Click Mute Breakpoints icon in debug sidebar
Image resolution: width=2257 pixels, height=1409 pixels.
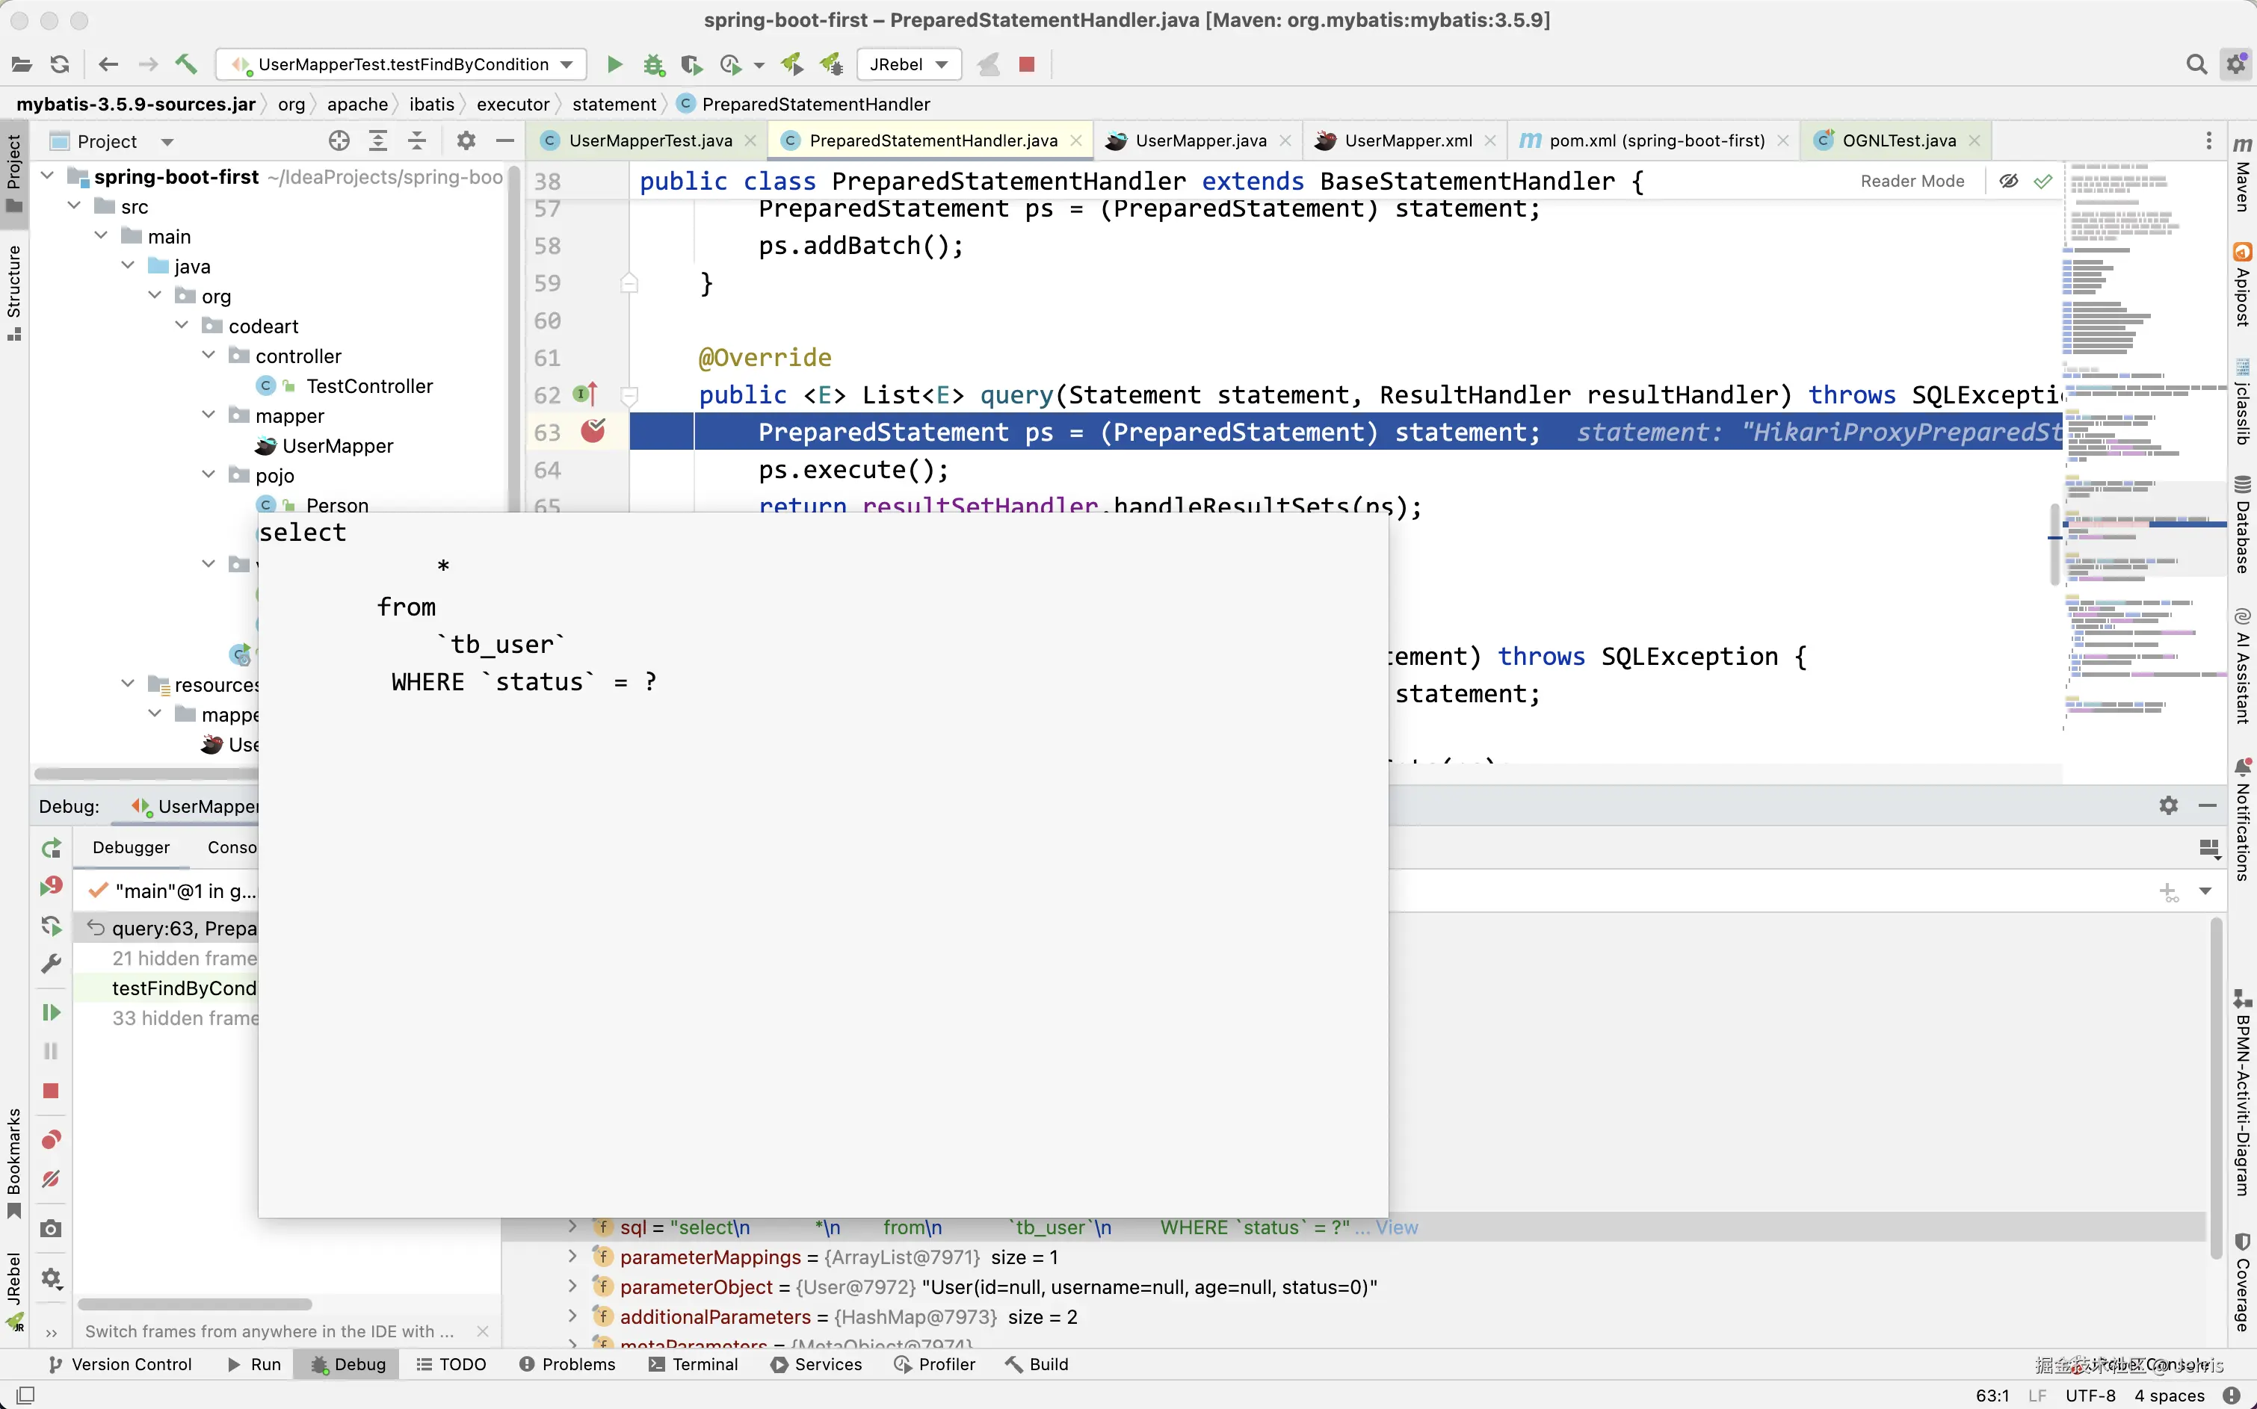52,1179
